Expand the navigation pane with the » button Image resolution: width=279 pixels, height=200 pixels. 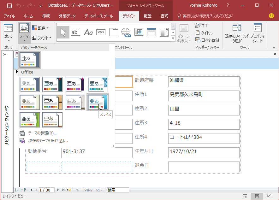click(5, 54)
